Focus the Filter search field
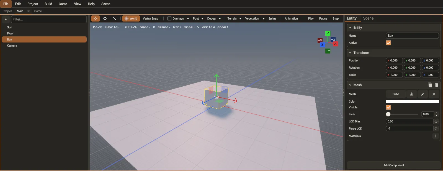 (49, 19)
